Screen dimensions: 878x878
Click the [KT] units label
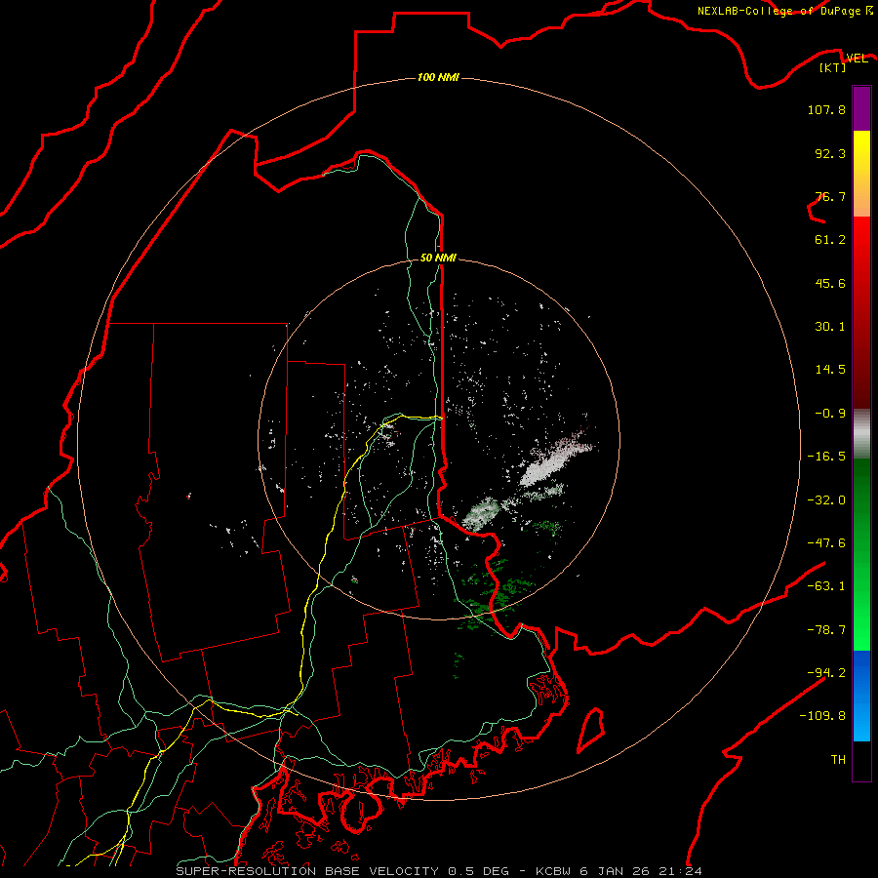click(832, 67)
